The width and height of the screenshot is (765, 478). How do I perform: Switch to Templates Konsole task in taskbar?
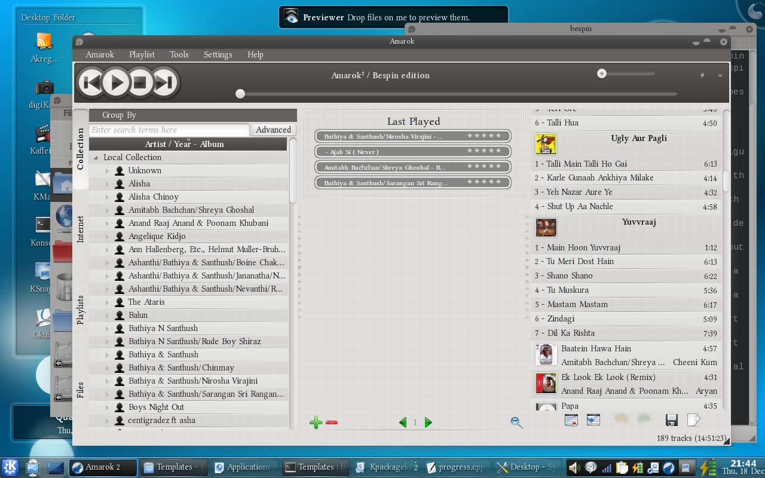pos(315,467)
